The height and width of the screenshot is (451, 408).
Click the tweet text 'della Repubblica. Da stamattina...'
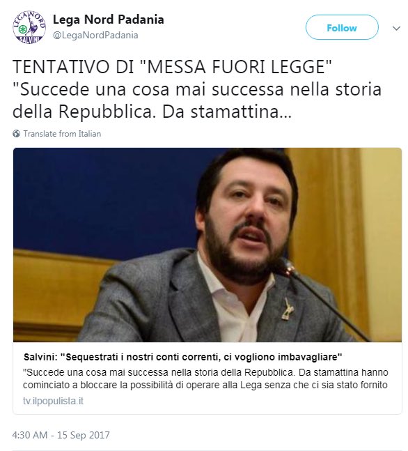click(152, 112)
